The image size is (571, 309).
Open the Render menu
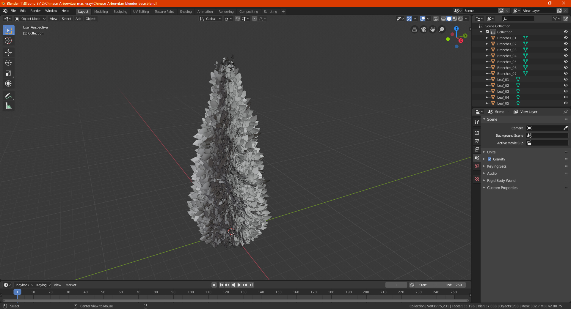[x=35, y=11]
